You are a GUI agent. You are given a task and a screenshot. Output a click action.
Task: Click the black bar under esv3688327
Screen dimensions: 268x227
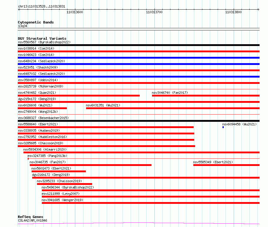pyautogui.click(x=139, y=121)
